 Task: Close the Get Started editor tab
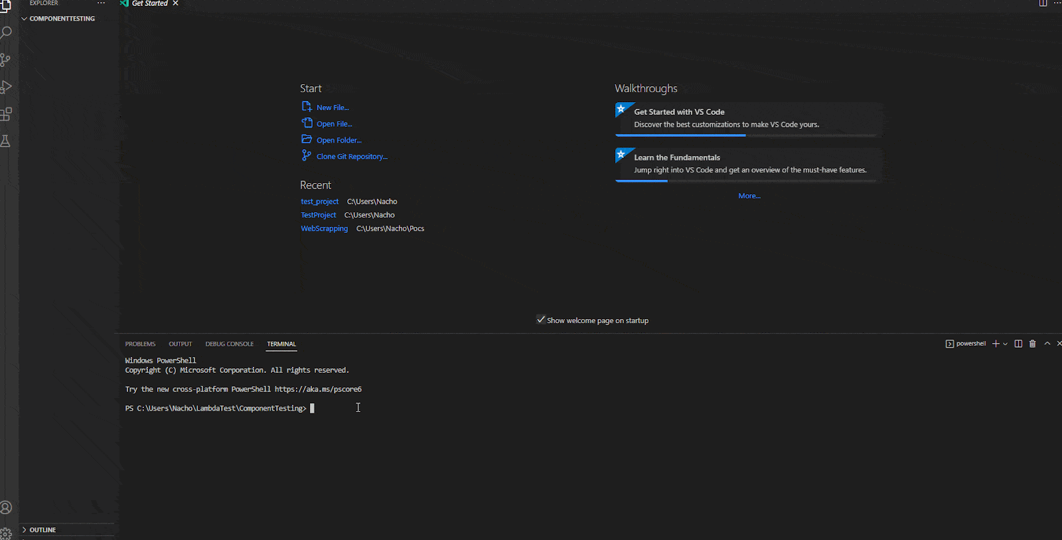[176, 3]
